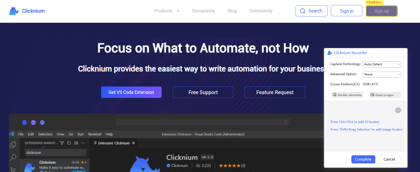Click Clicknium Recorder rhino title icon

point(330,53)
